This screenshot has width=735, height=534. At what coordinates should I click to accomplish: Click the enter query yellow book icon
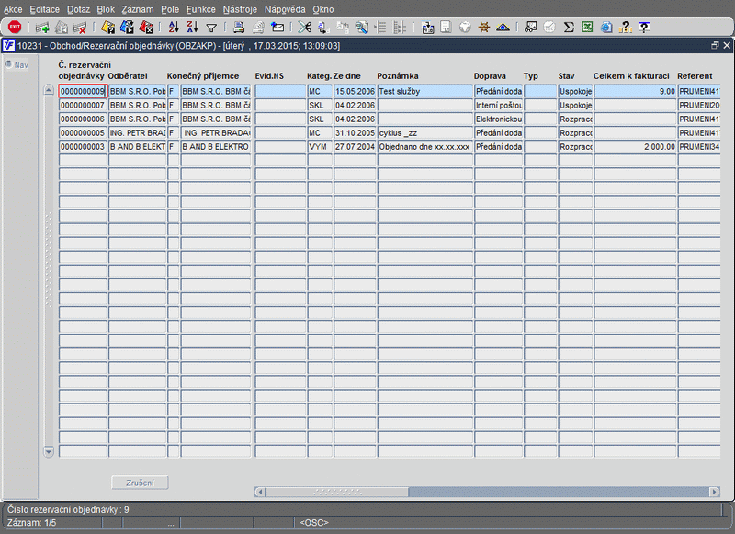click(x=108, y=28)
